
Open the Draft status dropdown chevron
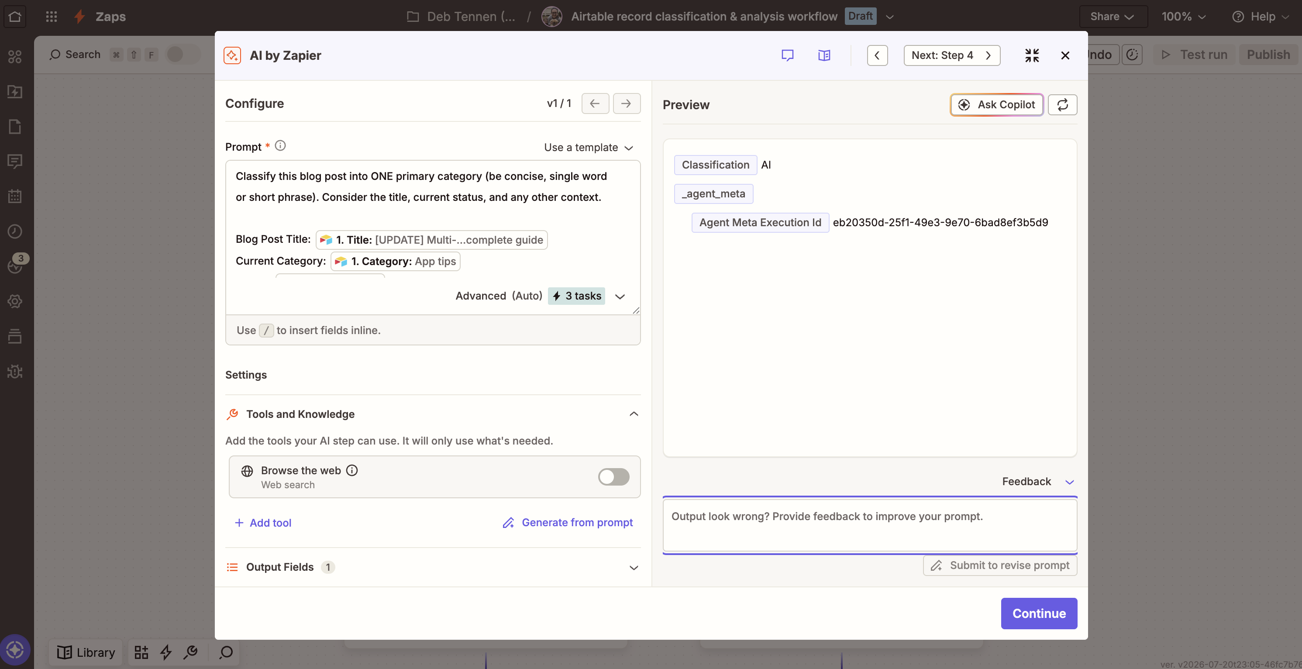click(889, 17)
